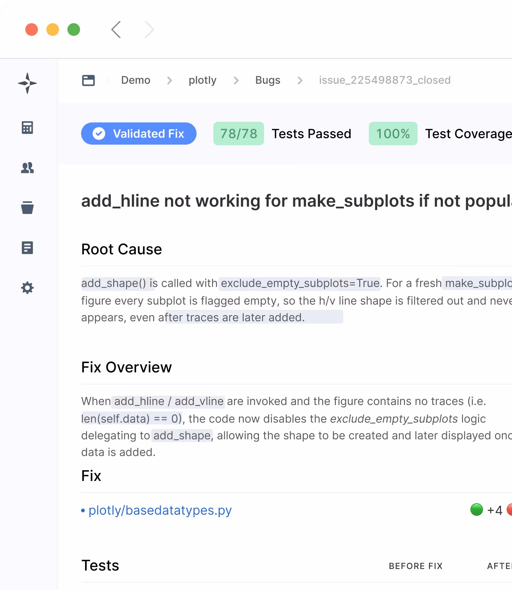Click the yellow minimize window button
The width and height of the screenshot is (512, 590).
[52, 30]
